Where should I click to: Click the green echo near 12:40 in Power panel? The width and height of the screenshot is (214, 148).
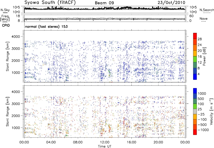pos(109,72)
